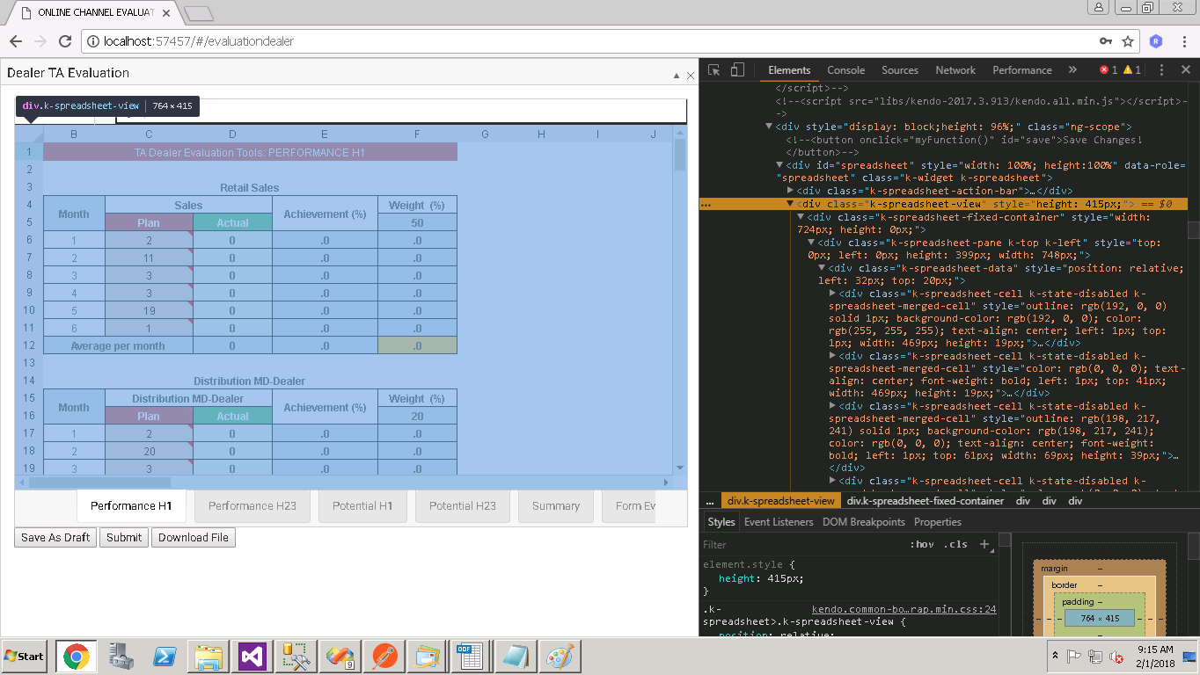Collapse the k-spreadsheet-view div node

(790, 204)
